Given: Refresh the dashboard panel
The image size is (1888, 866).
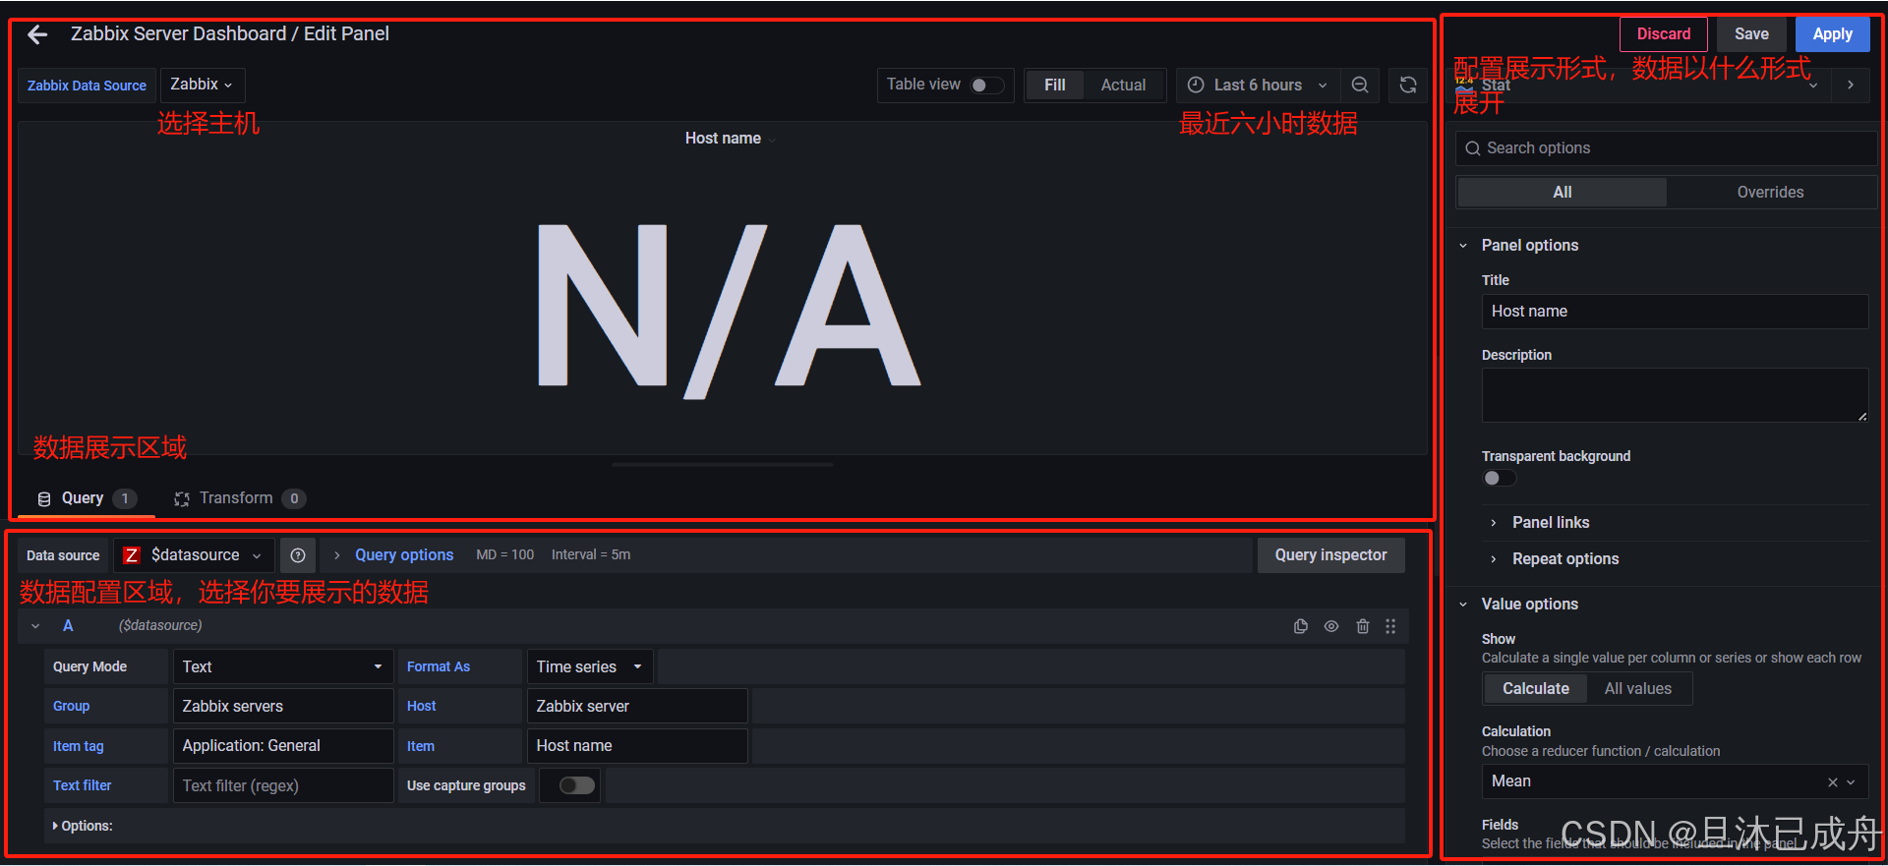Looking at the screenshot, I should 1408,86.
